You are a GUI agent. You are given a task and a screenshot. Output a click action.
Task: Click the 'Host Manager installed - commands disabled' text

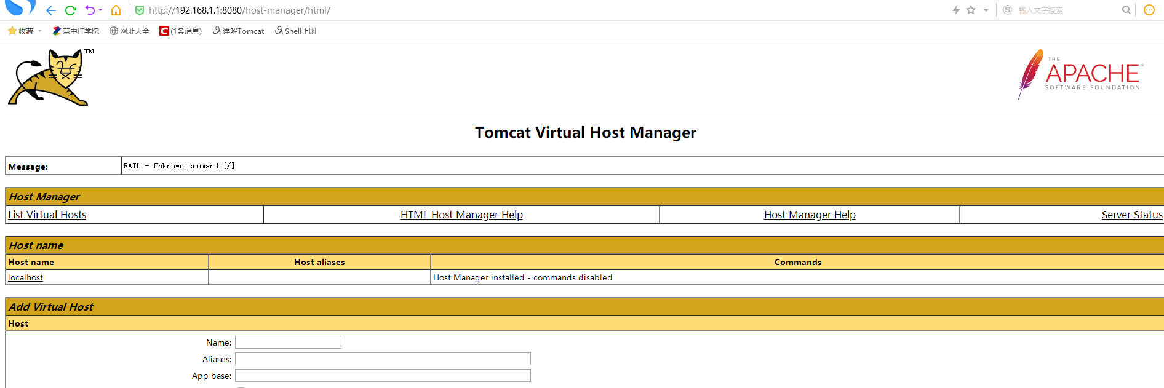[522, 277]
